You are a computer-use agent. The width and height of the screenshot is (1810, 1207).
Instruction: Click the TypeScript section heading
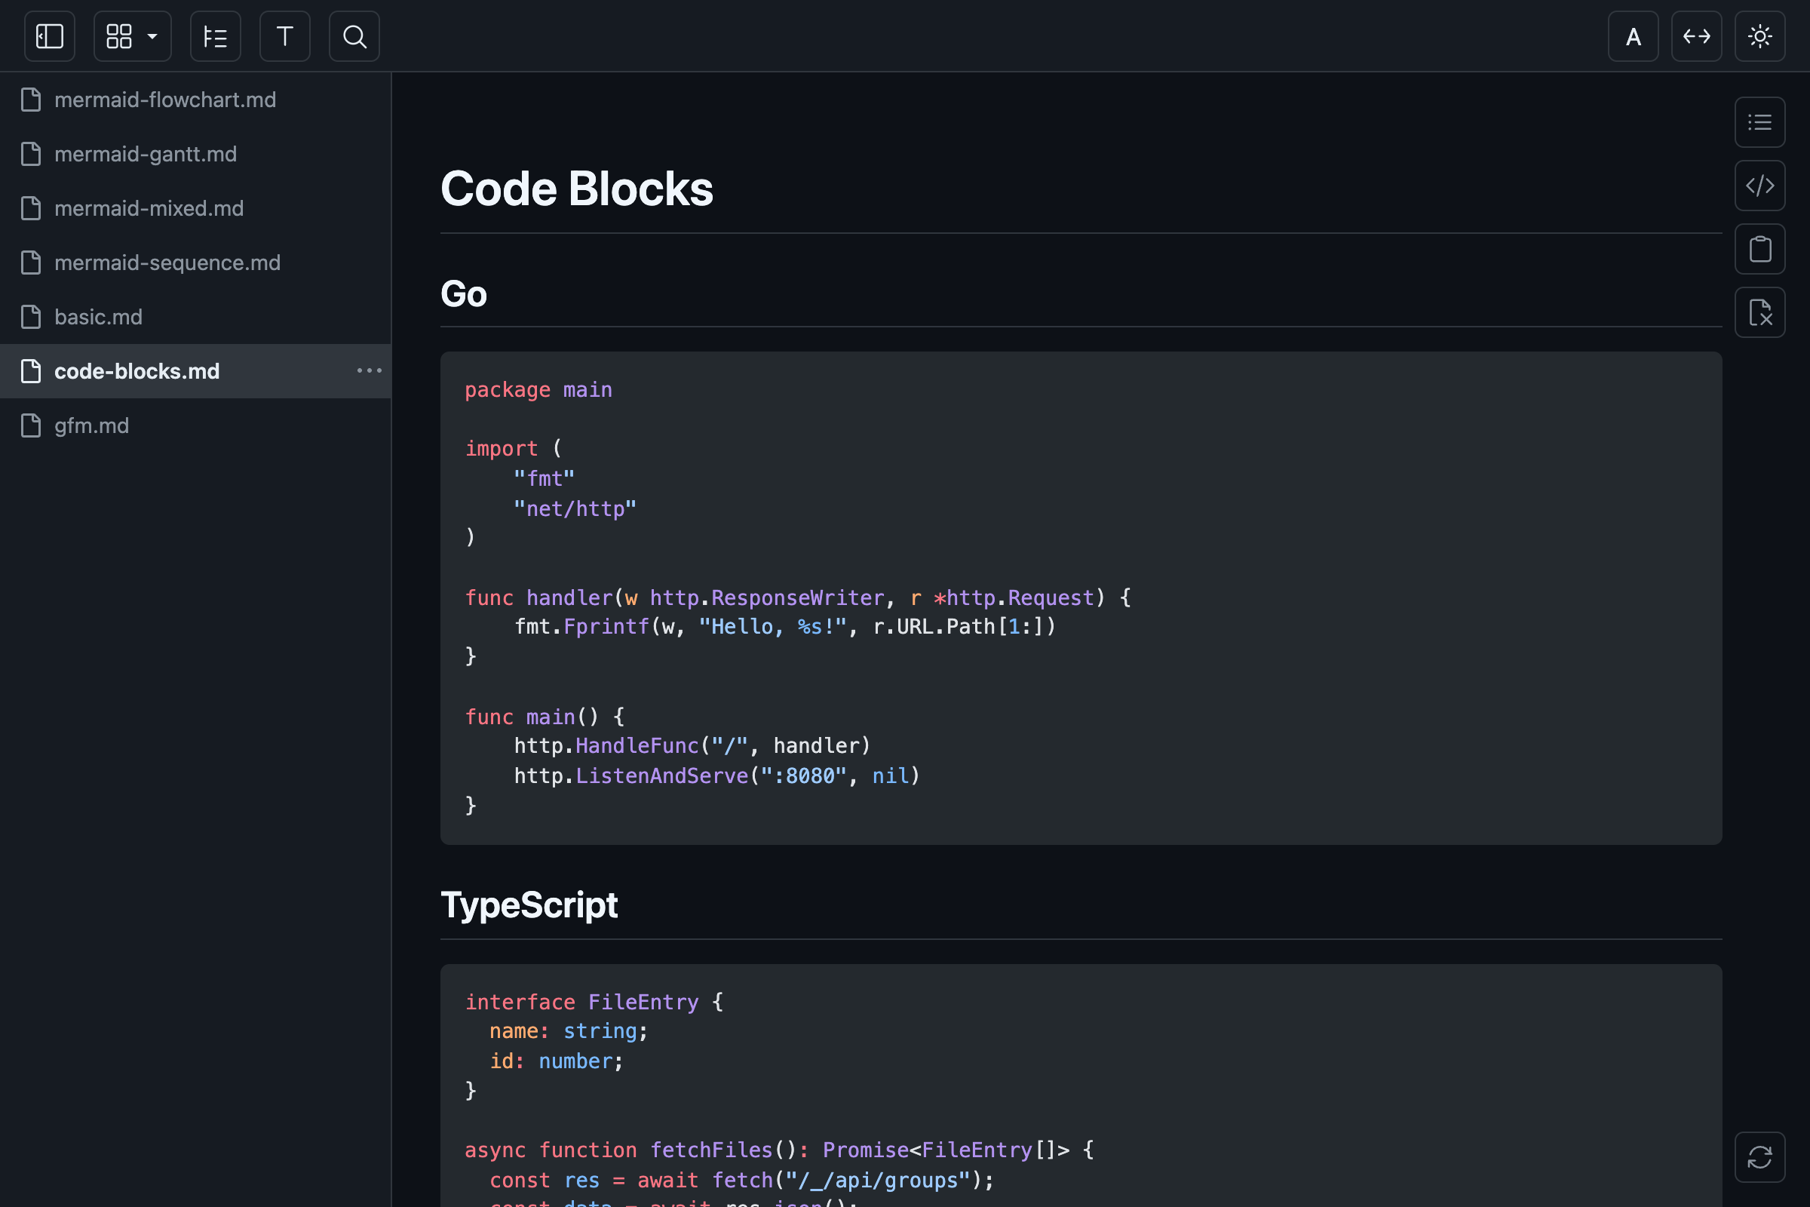529,905
